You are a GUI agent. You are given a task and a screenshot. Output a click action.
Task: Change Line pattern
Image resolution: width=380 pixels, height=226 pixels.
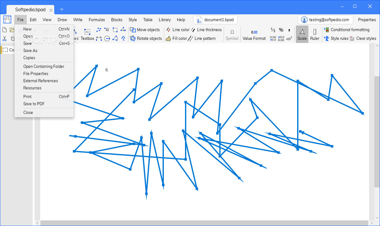202,39
